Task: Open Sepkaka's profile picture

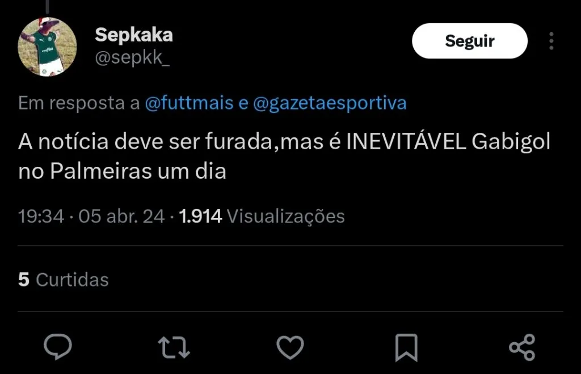Action: [47, 47]
